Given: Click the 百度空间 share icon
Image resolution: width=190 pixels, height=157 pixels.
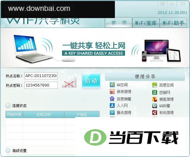Looking at the screenshot, I should tap(155, 85).
